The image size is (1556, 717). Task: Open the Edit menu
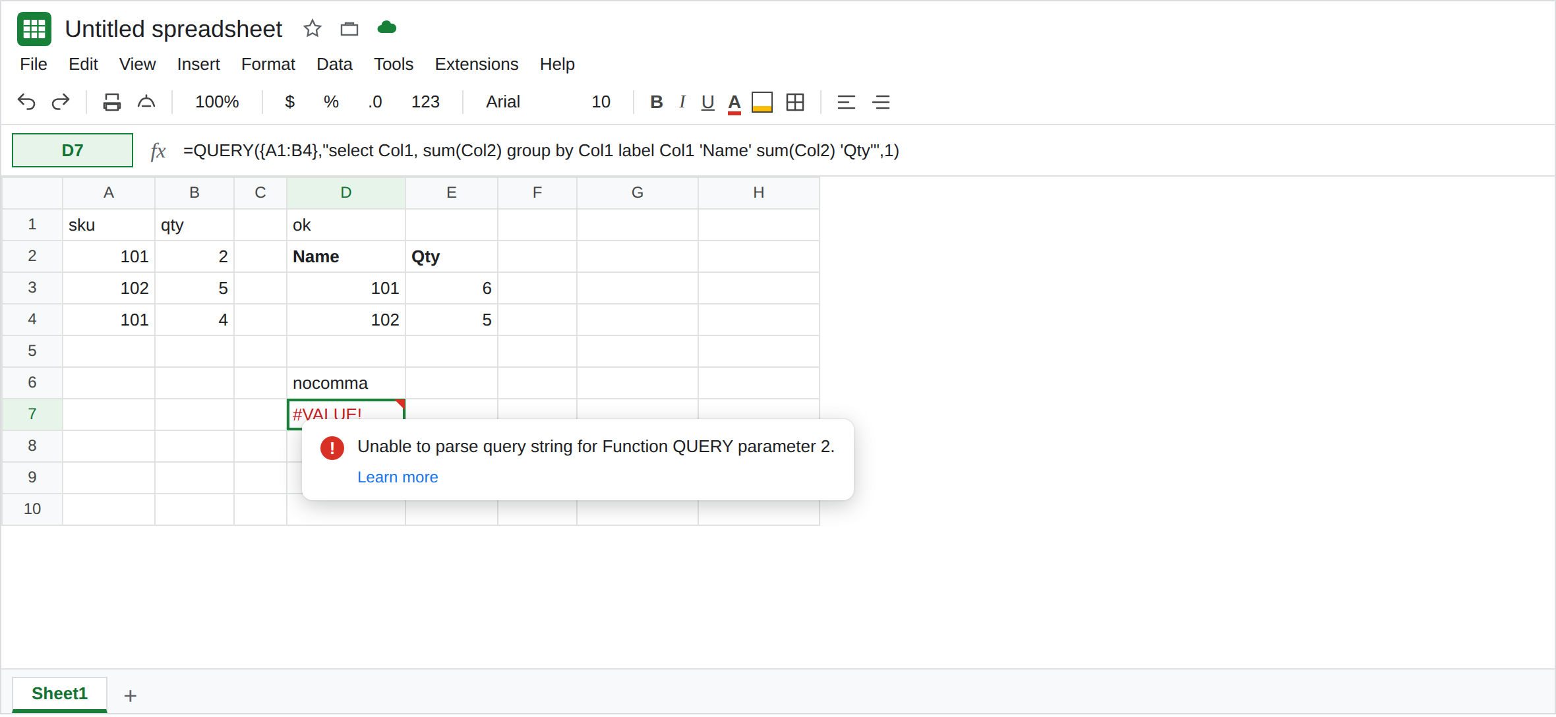click(x=83, y=65)
